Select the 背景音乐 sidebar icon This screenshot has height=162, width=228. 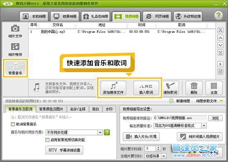(x=15, y=68)
